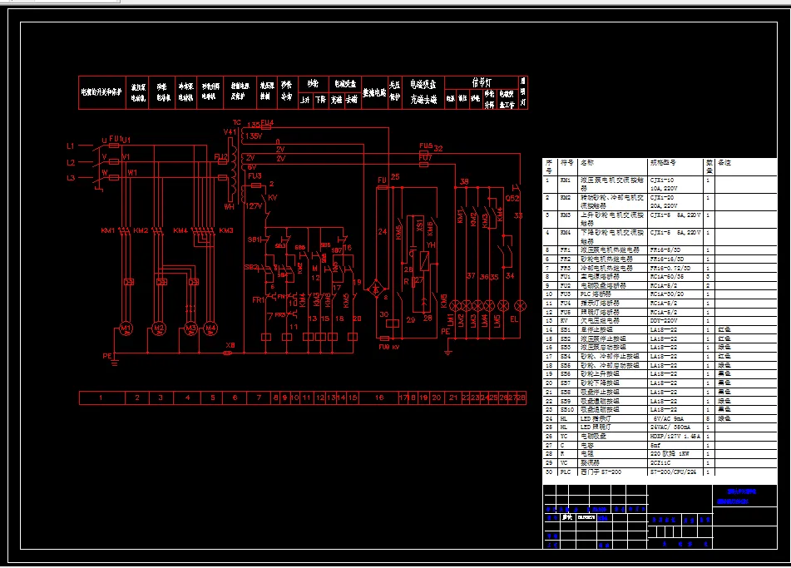Click the 'DDY-220V' spec cell
The height and width of the screenshot is (568, 791).
click(675, 321)
